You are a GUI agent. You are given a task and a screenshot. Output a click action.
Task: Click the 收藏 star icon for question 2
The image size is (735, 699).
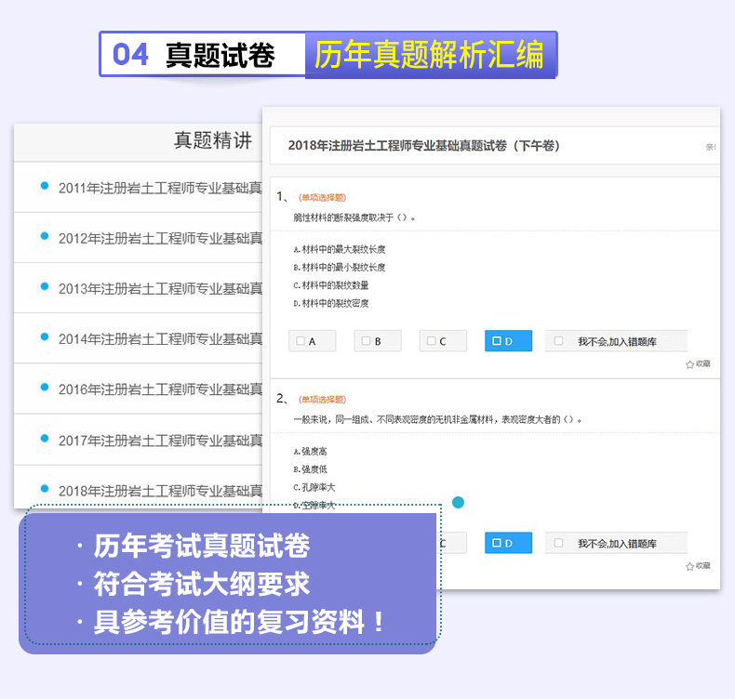click(689, 566)
